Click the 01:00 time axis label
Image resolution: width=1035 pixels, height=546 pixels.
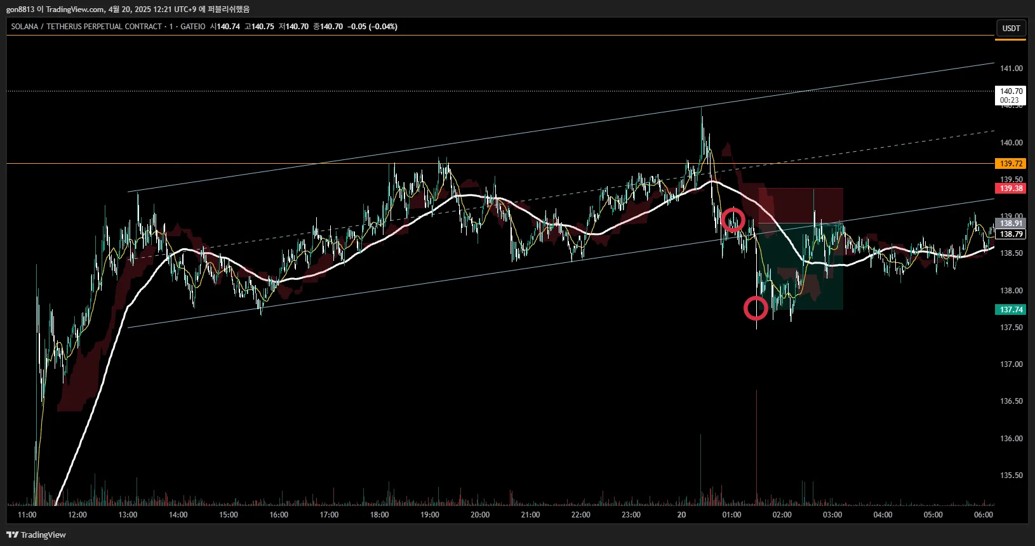(x=731, y=515)
